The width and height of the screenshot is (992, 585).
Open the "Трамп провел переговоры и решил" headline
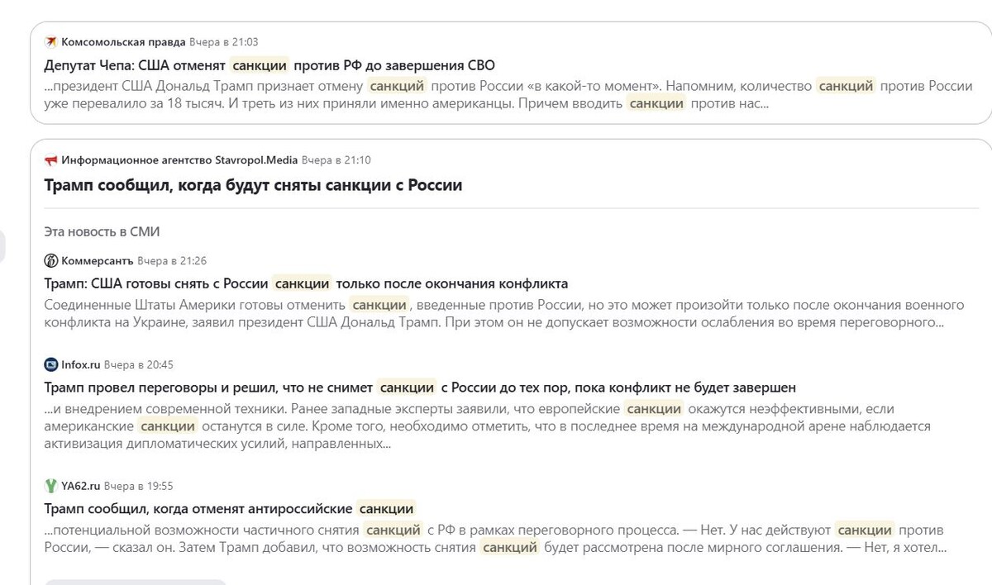pos(420,387)
